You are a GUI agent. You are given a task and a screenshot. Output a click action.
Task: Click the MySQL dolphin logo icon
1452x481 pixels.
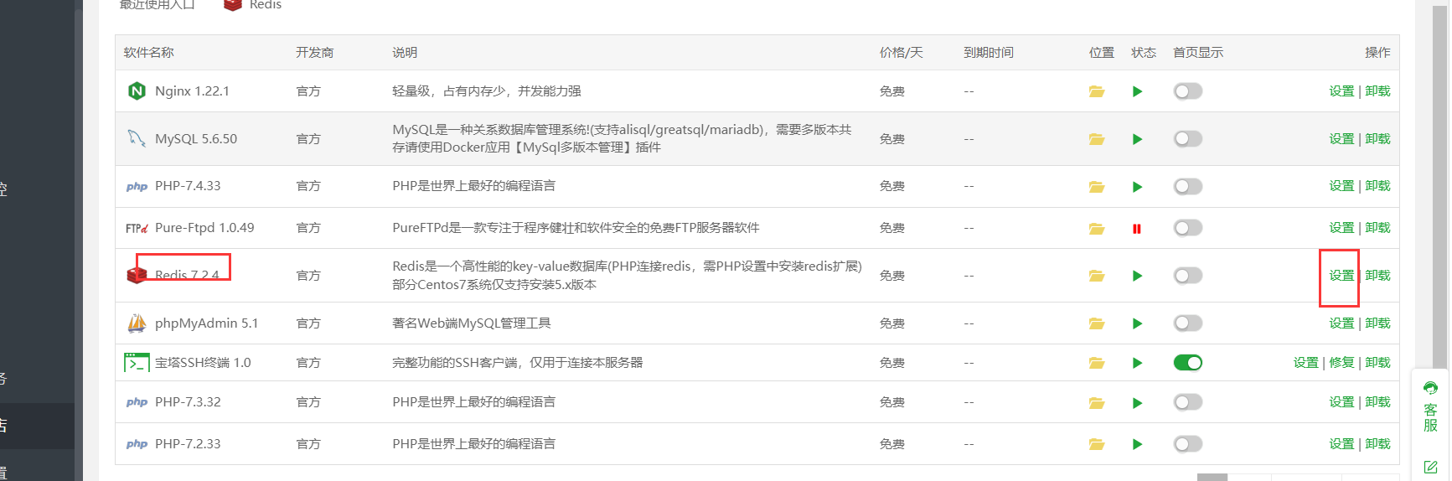137,138
